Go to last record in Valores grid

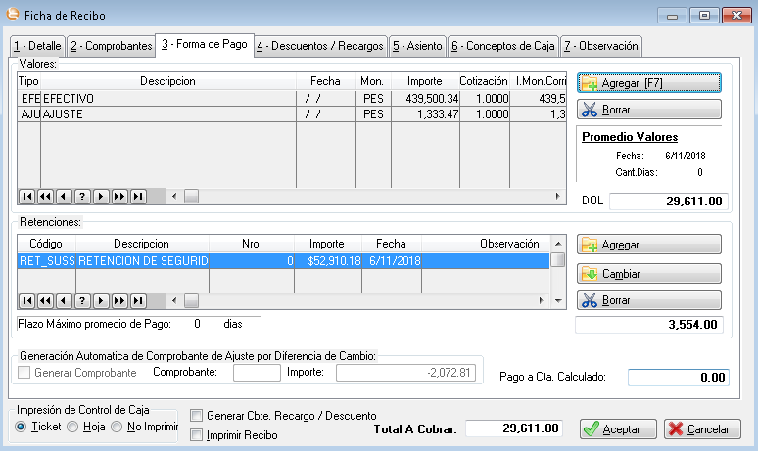[x=138, y=196]
